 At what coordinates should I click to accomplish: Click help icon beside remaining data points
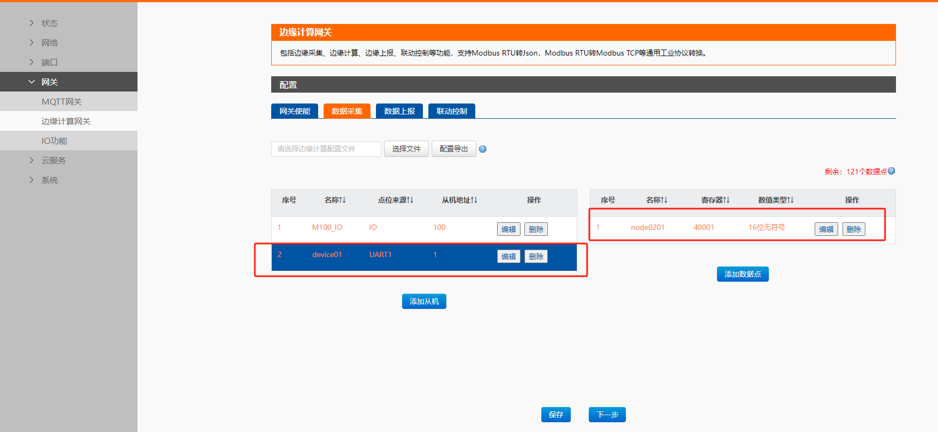(891, 171)
